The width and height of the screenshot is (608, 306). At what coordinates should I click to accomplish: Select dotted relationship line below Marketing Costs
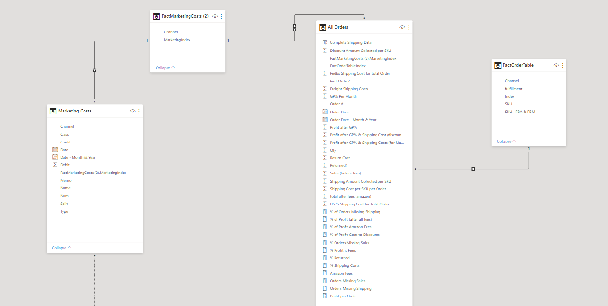click(x=94, y=281)
